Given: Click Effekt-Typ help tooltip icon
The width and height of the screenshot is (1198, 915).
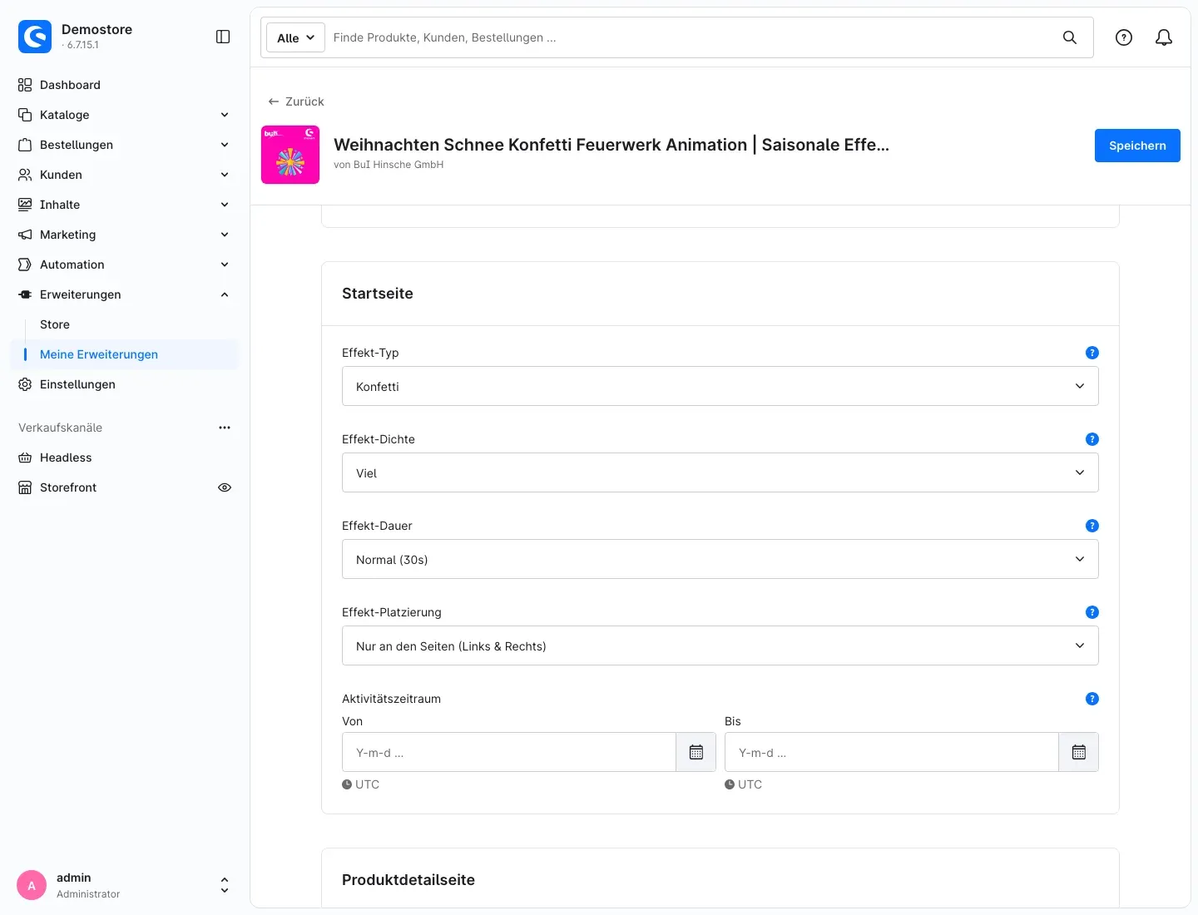Looking at the screenshot, I should (1092, 353).
